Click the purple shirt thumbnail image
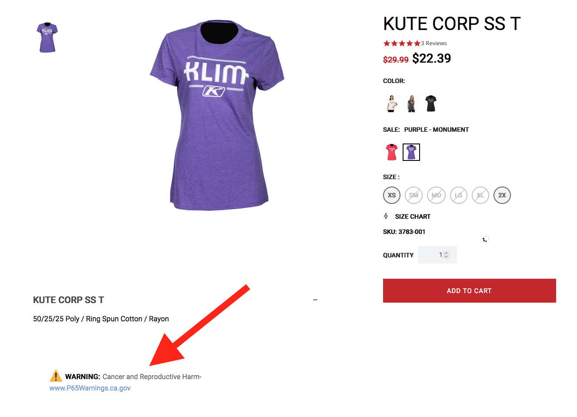577x417 pixels. click(47, 38)
